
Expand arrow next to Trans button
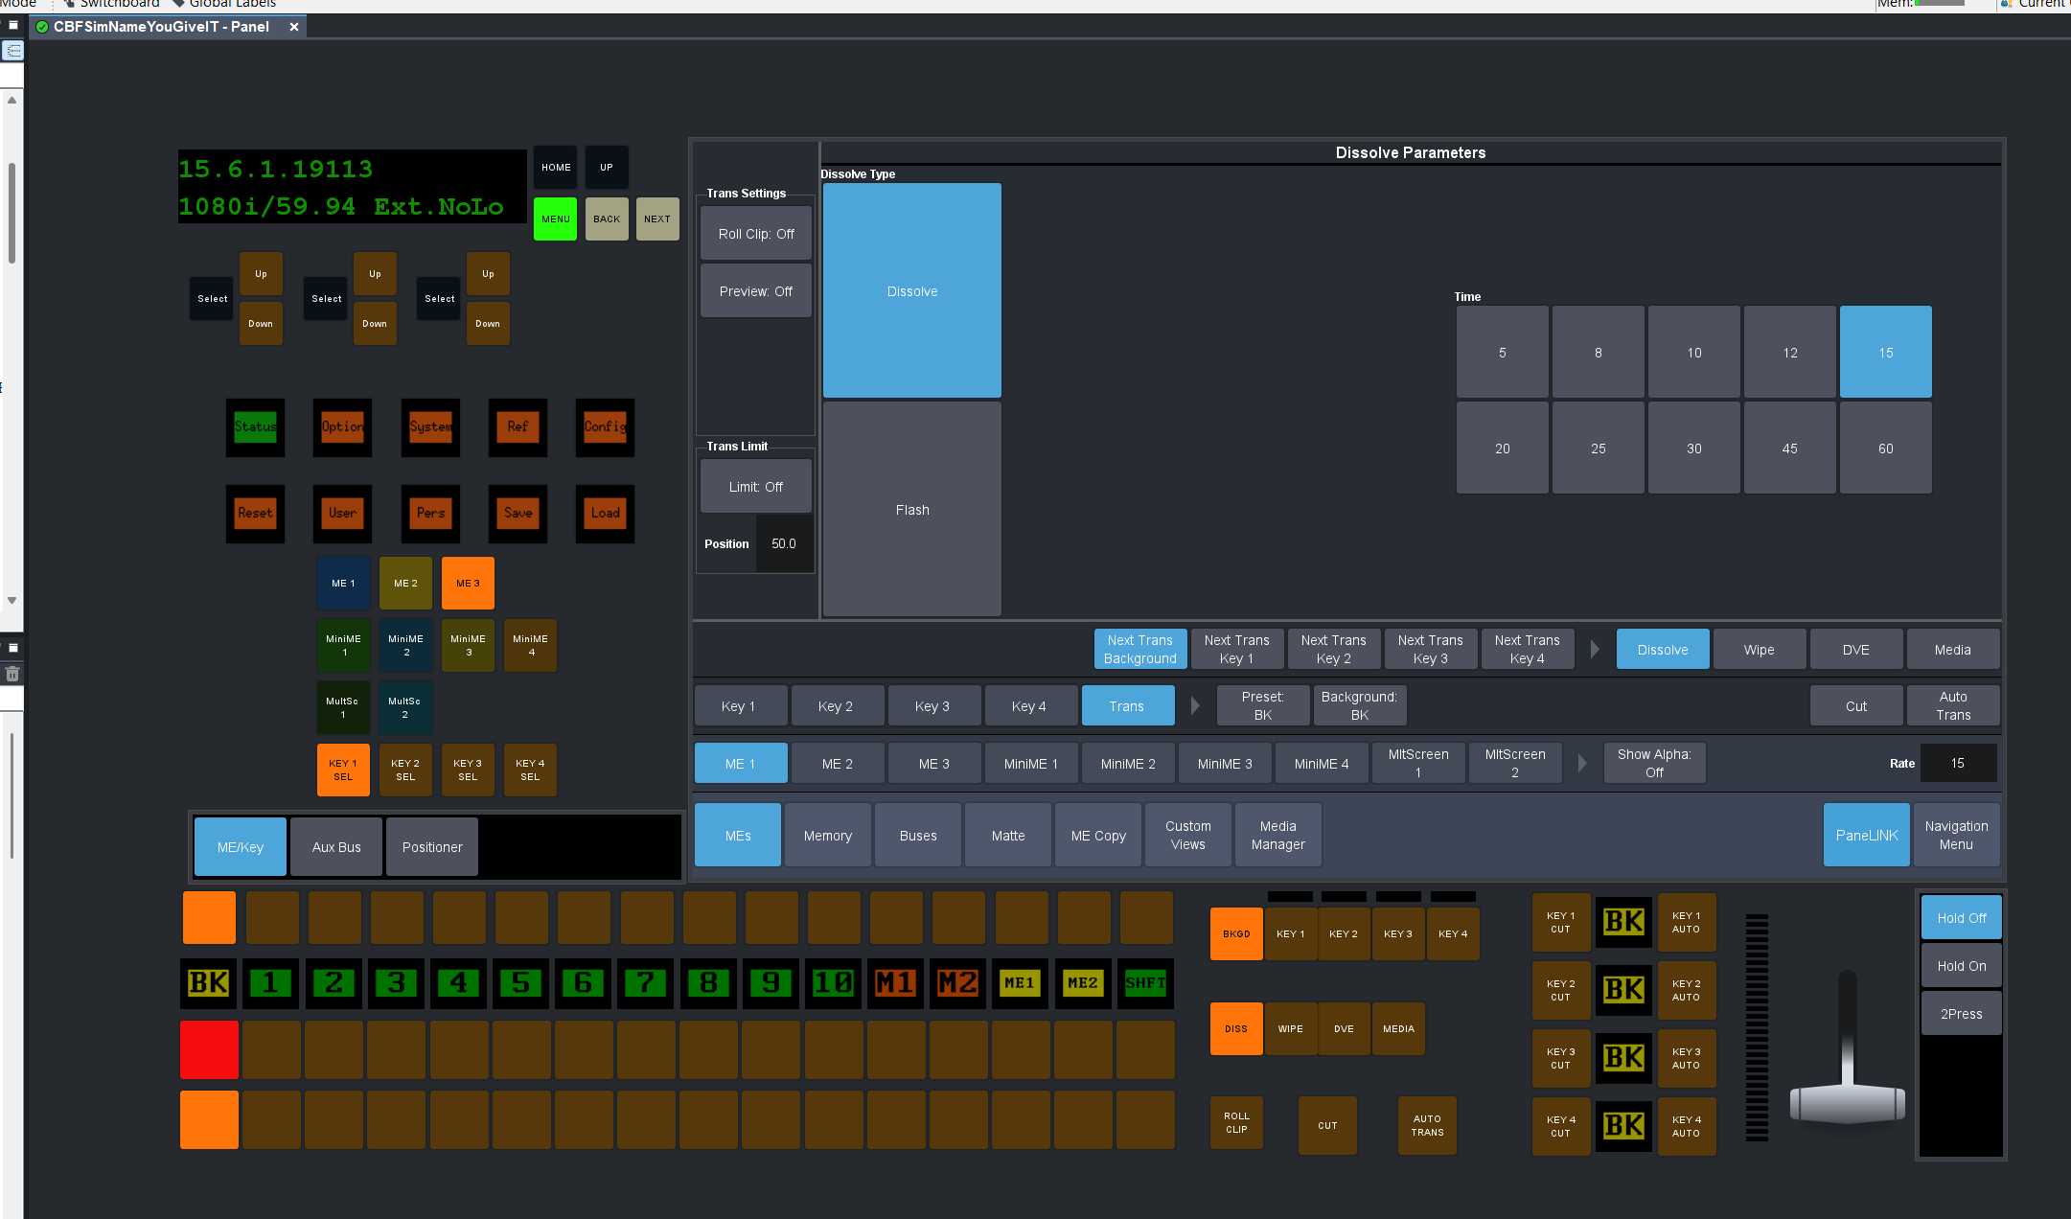click(1195, 706)
